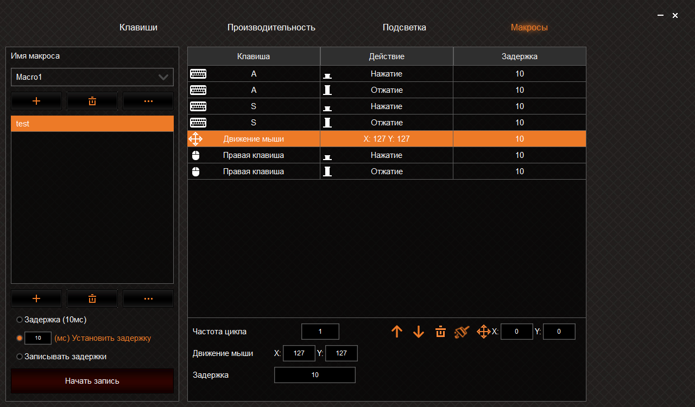Expand the Macro1 name dropdown
The image size is (695, 407).
pyautogui.click(x=92, y=77)
